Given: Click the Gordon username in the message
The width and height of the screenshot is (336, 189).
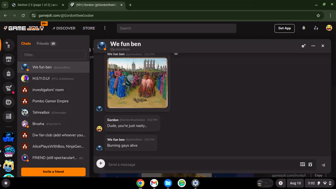Looking at the screenshot, I should (x=113, y=120).
